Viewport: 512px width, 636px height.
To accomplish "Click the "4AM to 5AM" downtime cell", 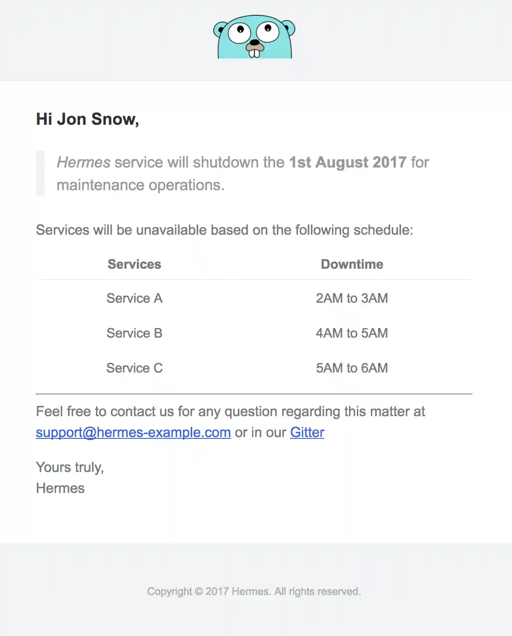I will click(x=352, y=333).
